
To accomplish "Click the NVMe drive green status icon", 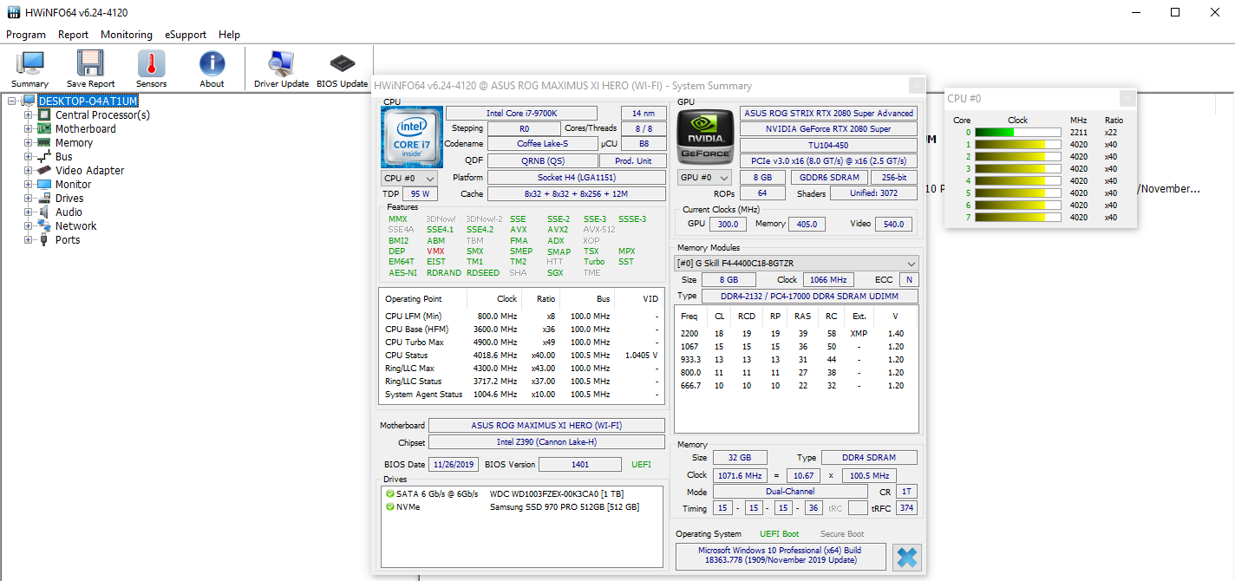I will pyautogui.click(x=390, y=506).
